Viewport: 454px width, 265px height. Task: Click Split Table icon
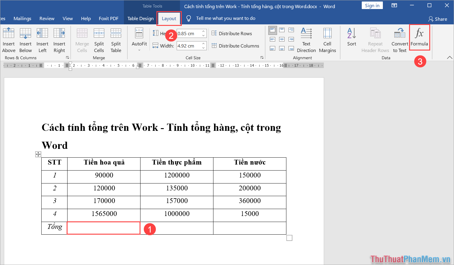pos(116,33)
